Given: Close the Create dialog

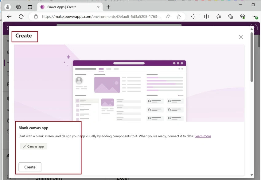Looking at the screenshot, I should [241, 37].
